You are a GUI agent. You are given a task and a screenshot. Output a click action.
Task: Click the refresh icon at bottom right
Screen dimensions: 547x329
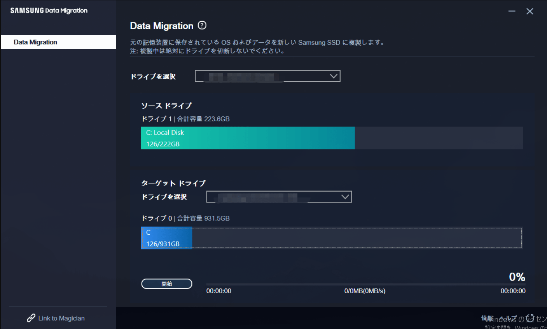[x=530, y=318]
